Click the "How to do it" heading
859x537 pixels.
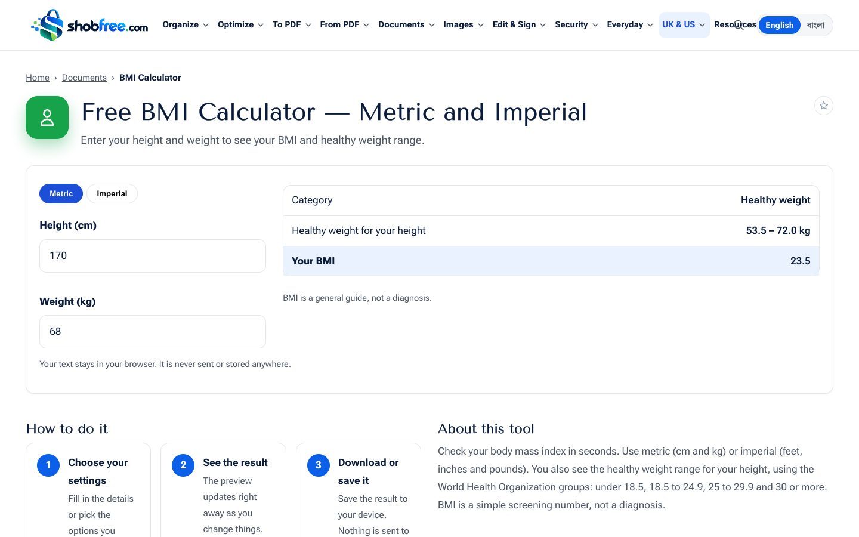point(67,428)
